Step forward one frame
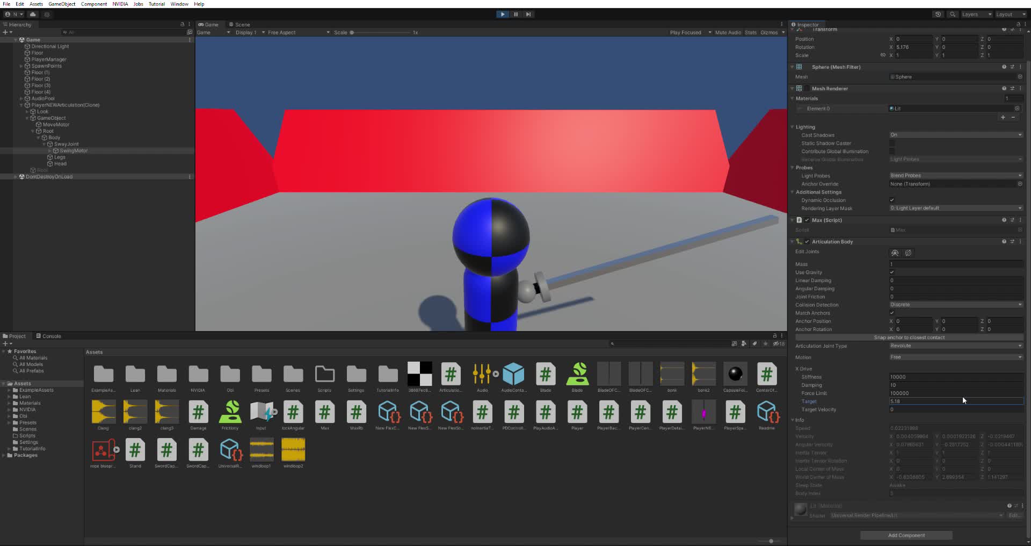Viewport: 1031px width, 546px height. pyautogui.click(x=528, y=15)
